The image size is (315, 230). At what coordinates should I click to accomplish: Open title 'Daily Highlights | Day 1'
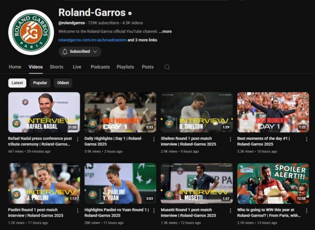point(113,141)
